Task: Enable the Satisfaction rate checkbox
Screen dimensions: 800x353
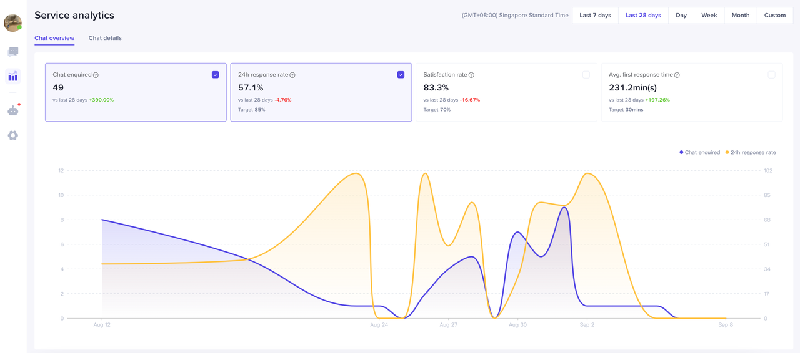Action: 586,75
